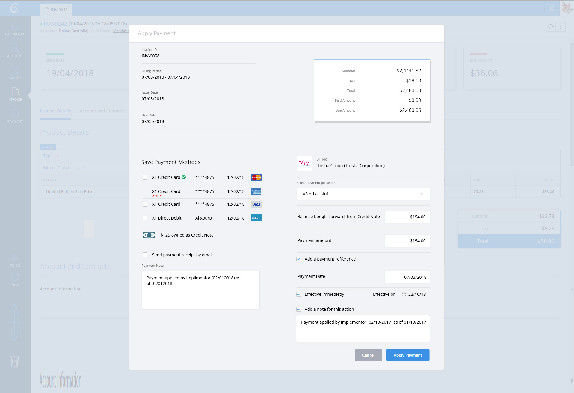Enable Send payment receipt by email
Image resolution: width=574 pixels, height=393 pixels.
[145, 255]
